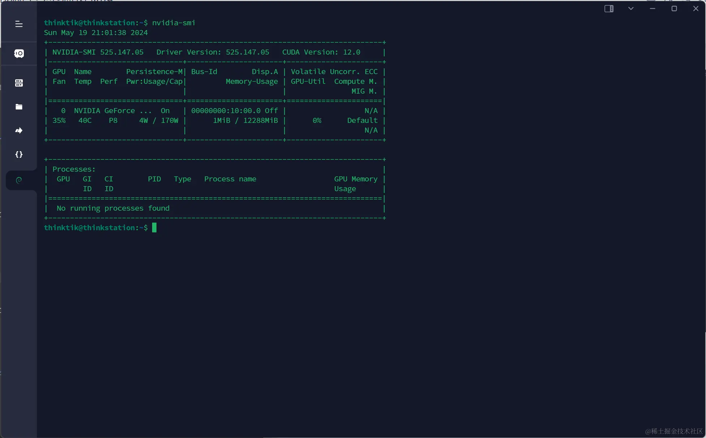Image resolution: width=706 pixels, height=438 pixels.
Task: Open the Snippets curly braces icon
Action: point(19,154)
